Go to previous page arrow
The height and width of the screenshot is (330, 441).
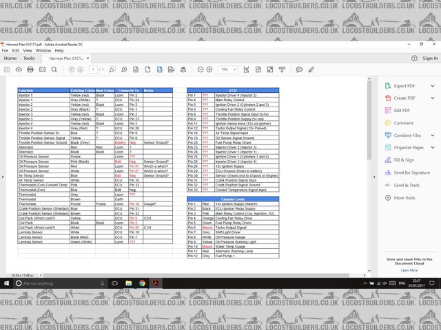pyautogui.click(x=72, y=69)
